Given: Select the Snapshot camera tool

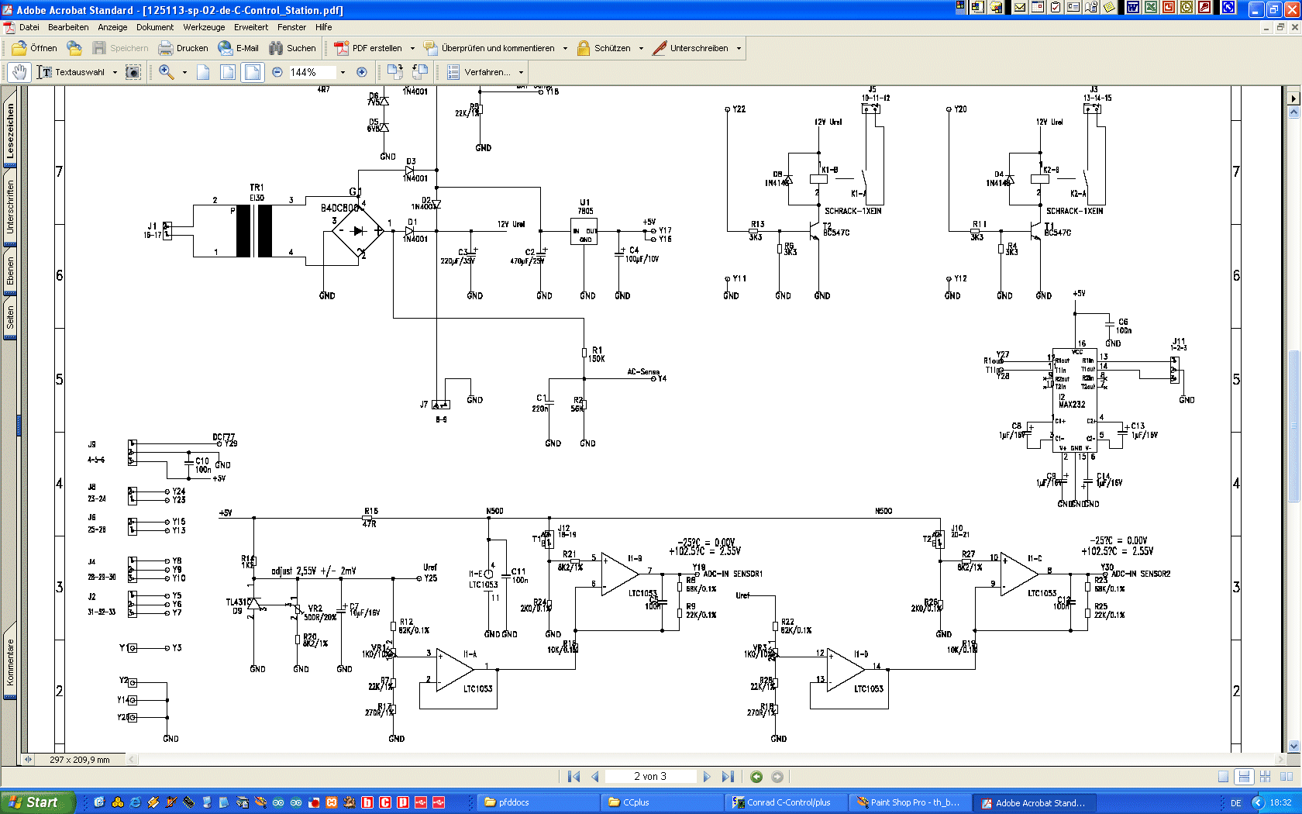Looking at the screenshot, I should (x=133, y=72).
